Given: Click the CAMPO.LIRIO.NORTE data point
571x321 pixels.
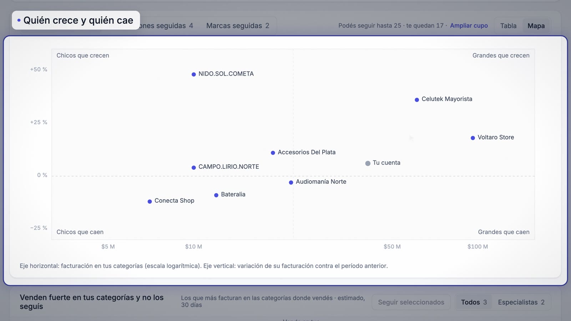Looking at the screenshot, I should pyautogui.click(x=194, y=167).
